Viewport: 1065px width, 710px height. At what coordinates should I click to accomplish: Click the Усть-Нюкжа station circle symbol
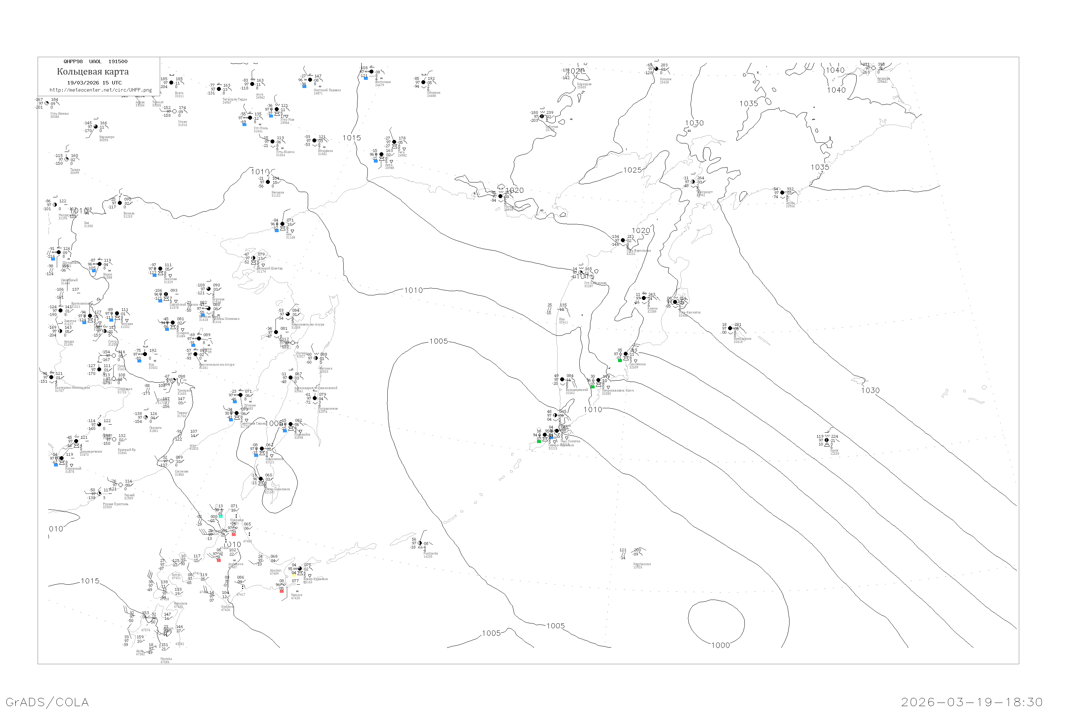point(47,103)
